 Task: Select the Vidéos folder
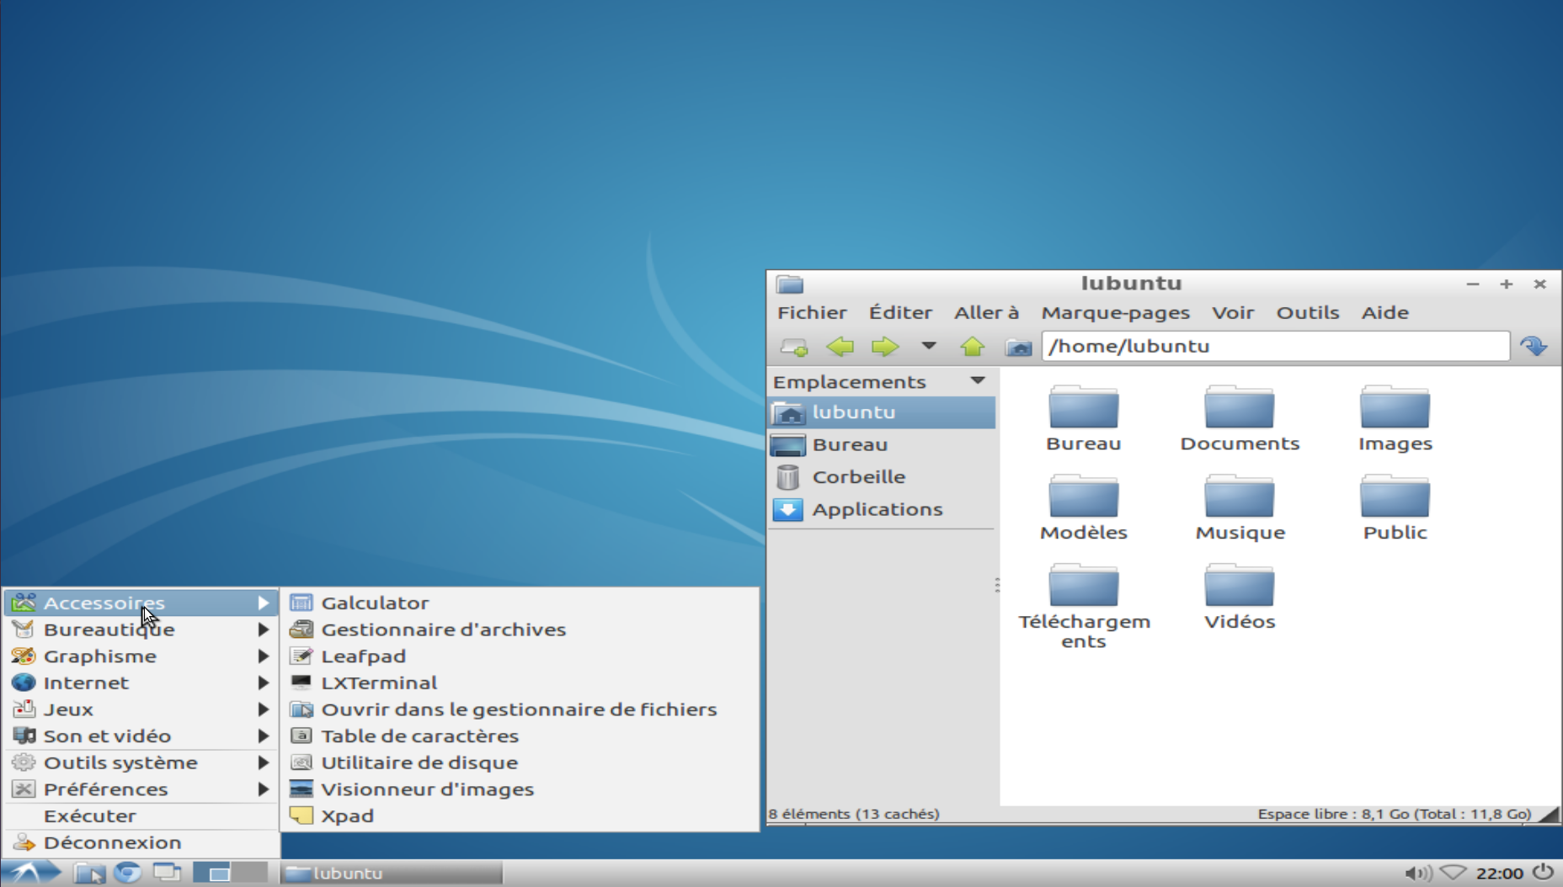(x=1240, y=597)
